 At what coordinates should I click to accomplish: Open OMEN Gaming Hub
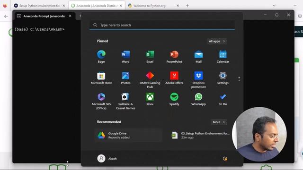pyautogui.click(x=150, y=80)
